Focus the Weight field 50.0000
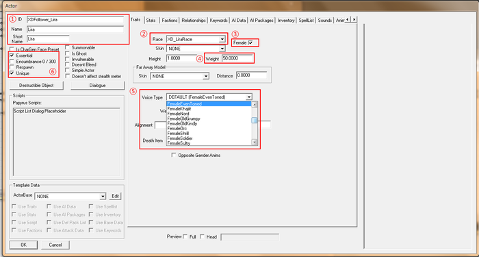This screenshot has height=257, width=479. 237,58
